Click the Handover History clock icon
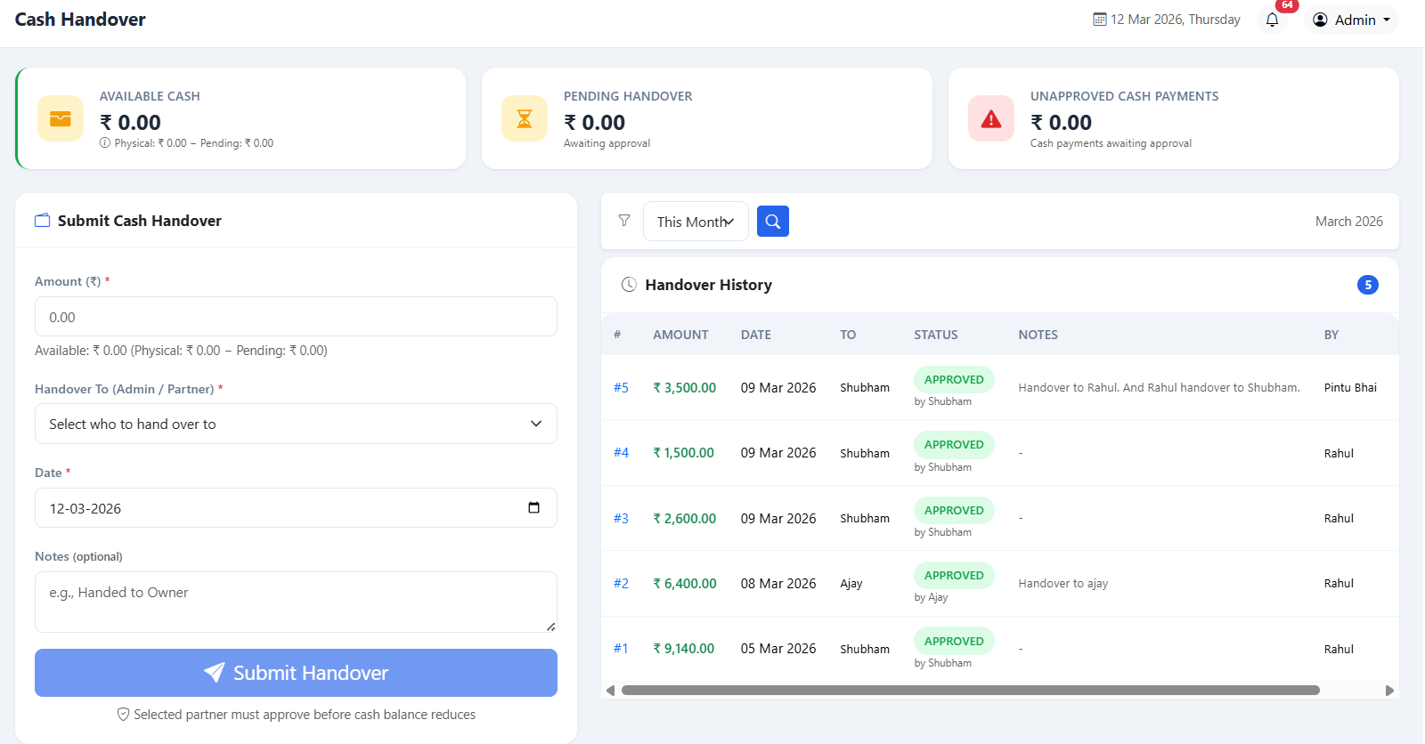This screenshot has height=744, width=1425. click(x=629, y=285)
